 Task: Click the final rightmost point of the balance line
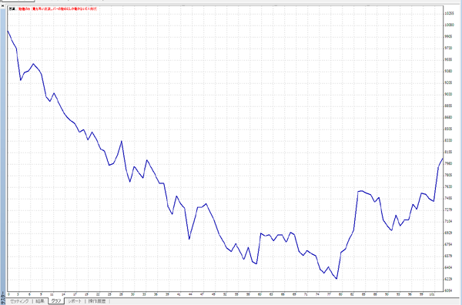(x=443, y=159)
